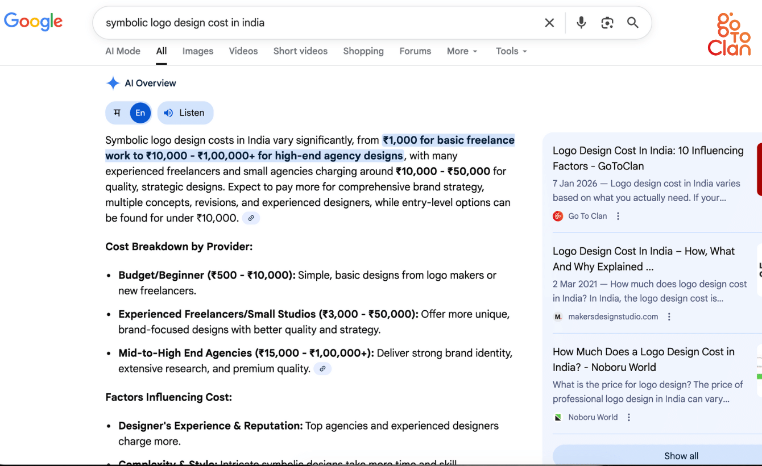
Task: Click the Google Lens camera icon
Action: (607, 22)
